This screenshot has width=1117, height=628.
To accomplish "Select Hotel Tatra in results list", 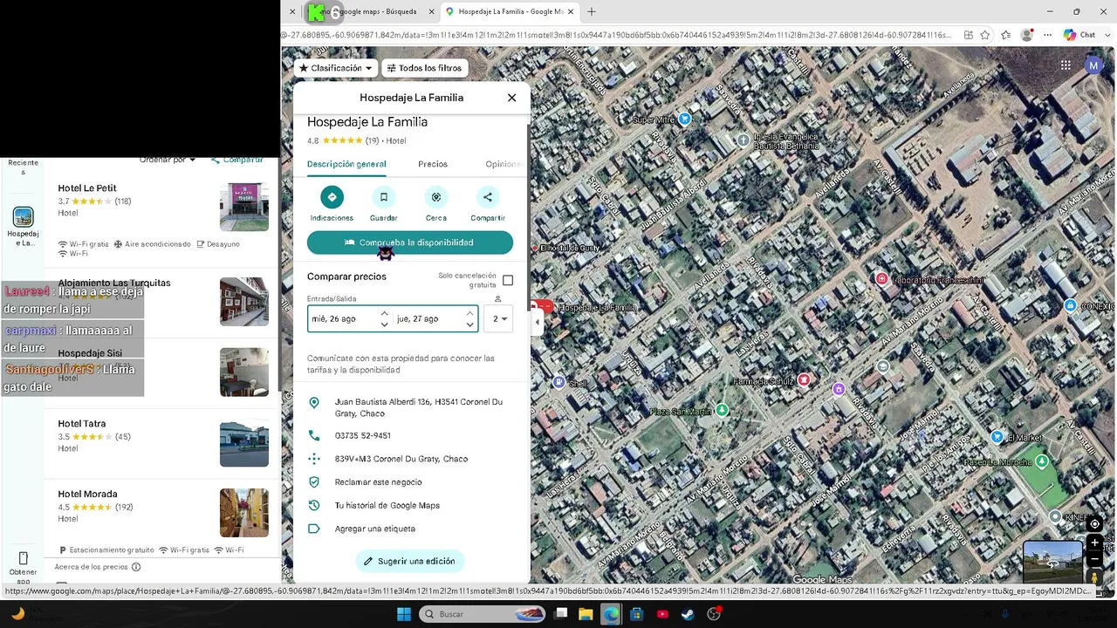I will (82, 424).
